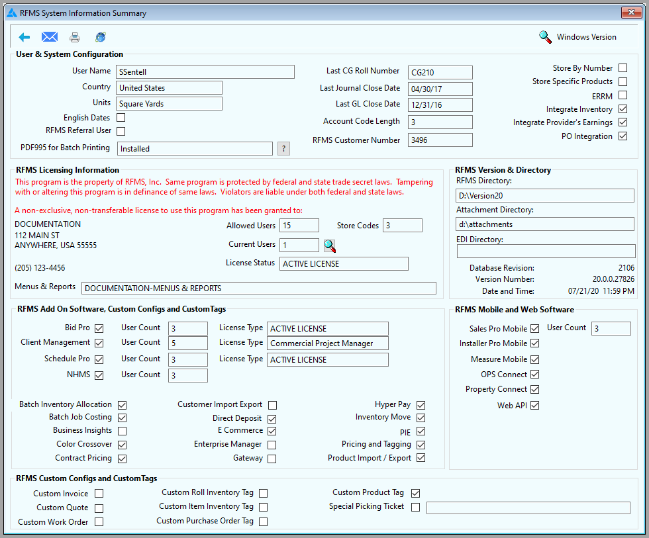Uncheck PO Integration checkbox
This screenshot has width=649, height=538.
click(x=623, y=136)
